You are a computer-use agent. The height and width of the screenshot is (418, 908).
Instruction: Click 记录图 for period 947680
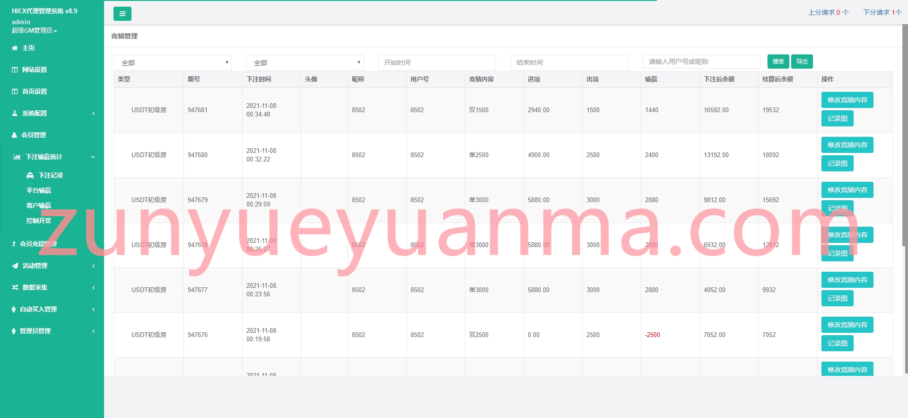coord(837,163)
